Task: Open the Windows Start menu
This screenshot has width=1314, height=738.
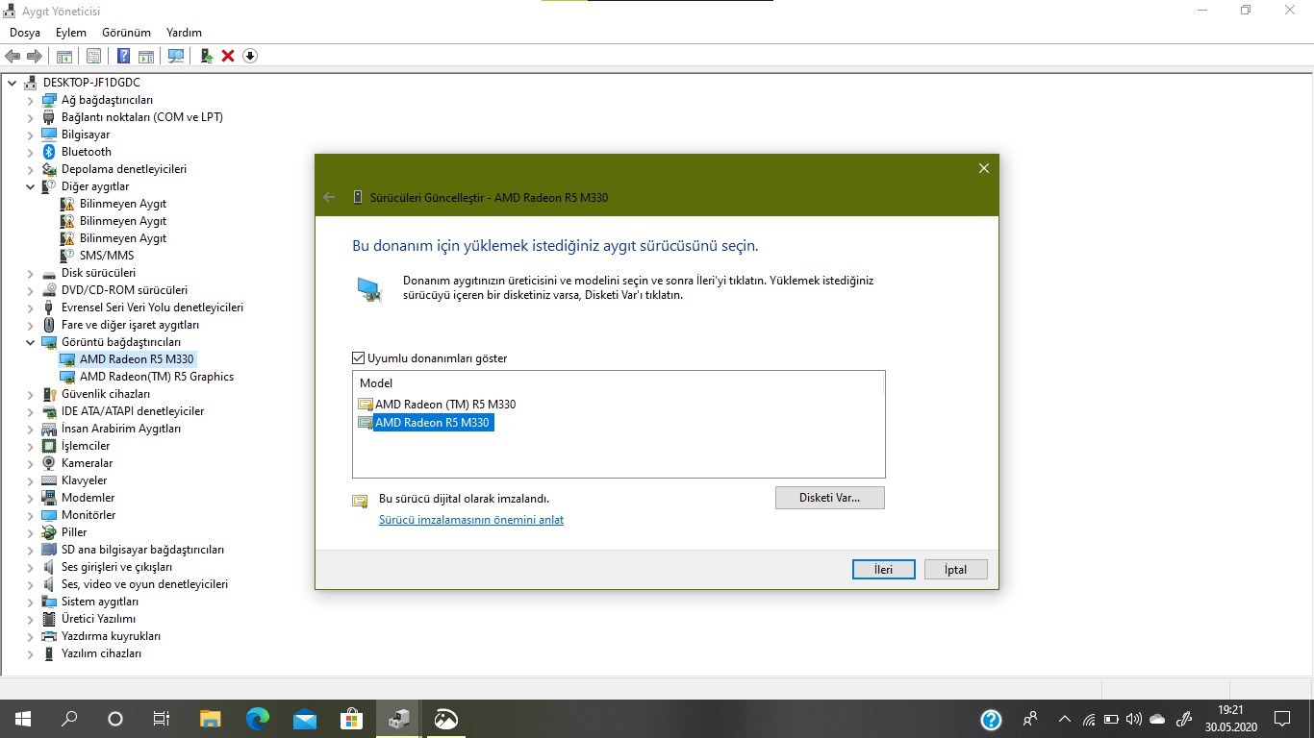Action: (23, 719)
